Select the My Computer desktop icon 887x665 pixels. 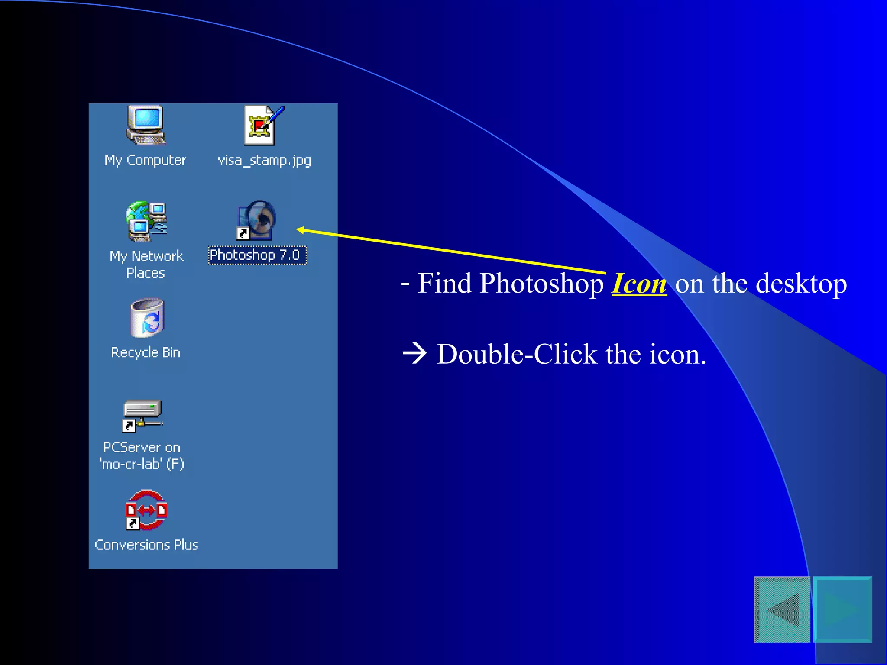(146, 125)
